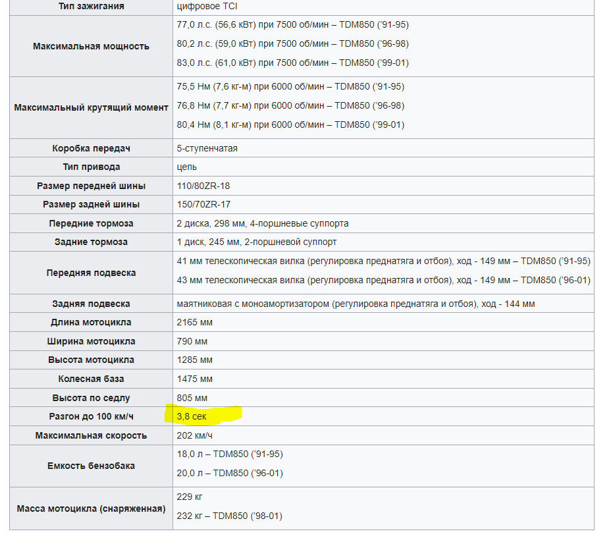Viewport: 611px width, 546px height.
Task: Click the 'Длина мотоцикла' header
Action: (x=91, y=323)
